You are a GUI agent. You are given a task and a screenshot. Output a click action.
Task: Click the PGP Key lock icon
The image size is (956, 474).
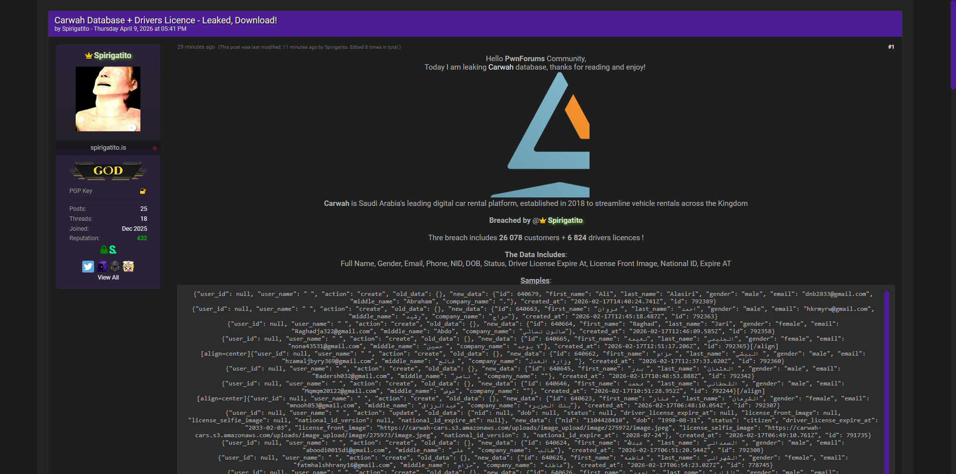coord(143,191)
